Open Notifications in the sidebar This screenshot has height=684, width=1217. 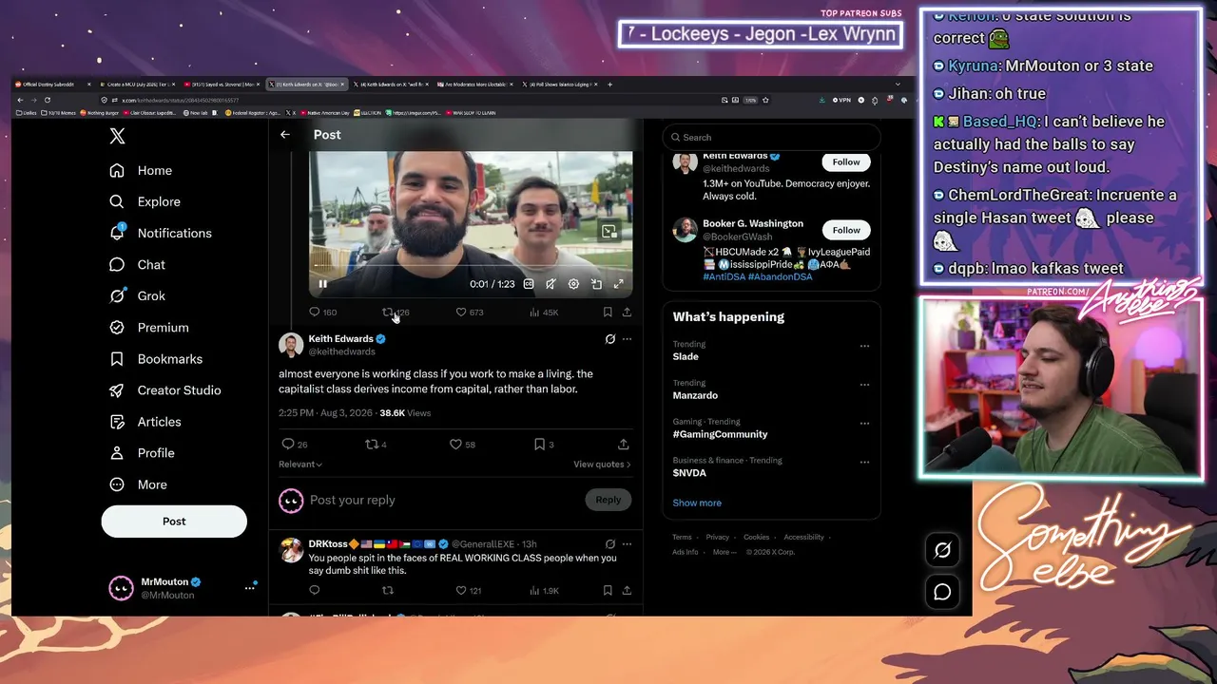click(161, 233)
